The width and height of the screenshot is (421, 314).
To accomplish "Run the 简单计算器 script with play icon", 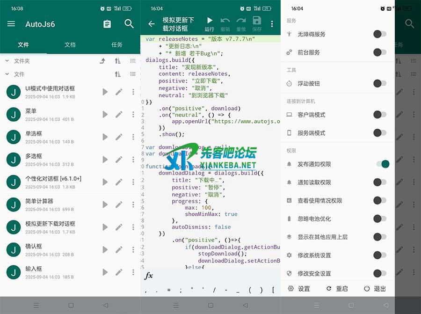I will pos(105,204).
